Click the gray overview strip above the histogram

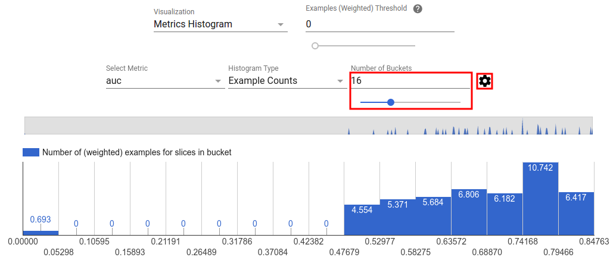pos(179,126)
